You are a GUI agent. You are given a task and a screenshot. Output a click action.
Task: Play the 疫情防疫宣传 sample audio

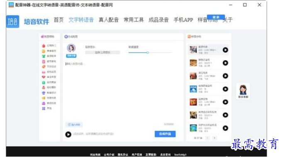[225, 89]
